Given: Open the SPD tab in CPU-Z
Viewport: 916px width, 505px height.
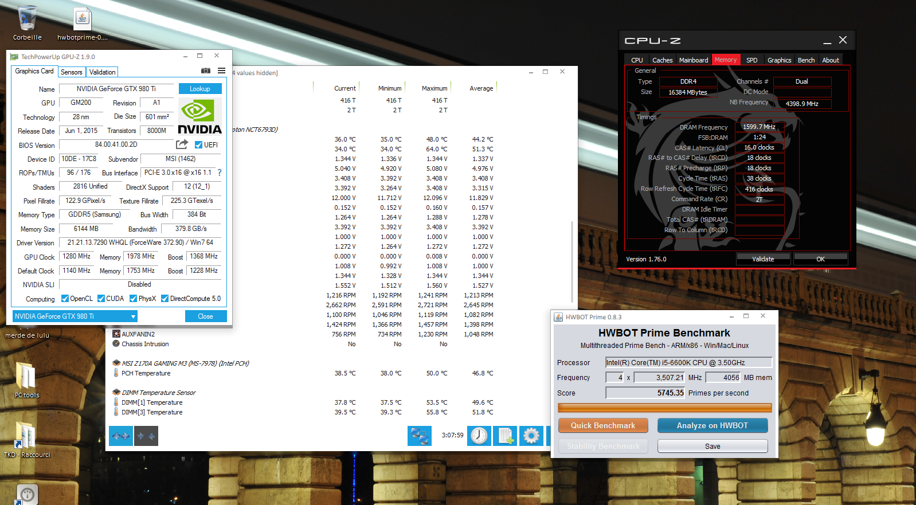Looking at the screenshot, I should pyautogui.click(x=751, y=60).
